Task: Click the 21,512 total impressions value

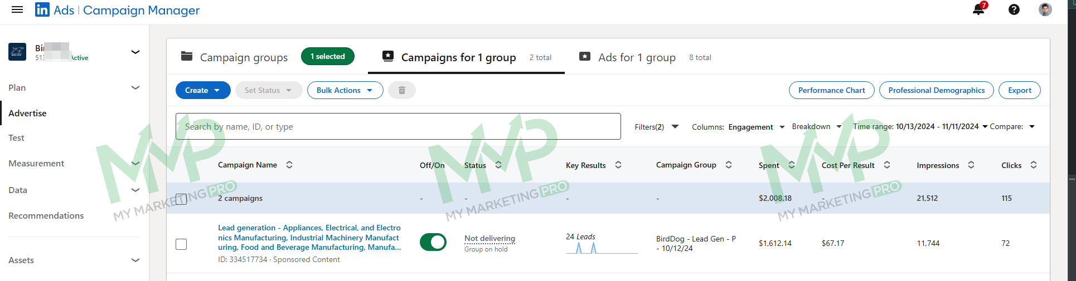Action: pos(927,198)
